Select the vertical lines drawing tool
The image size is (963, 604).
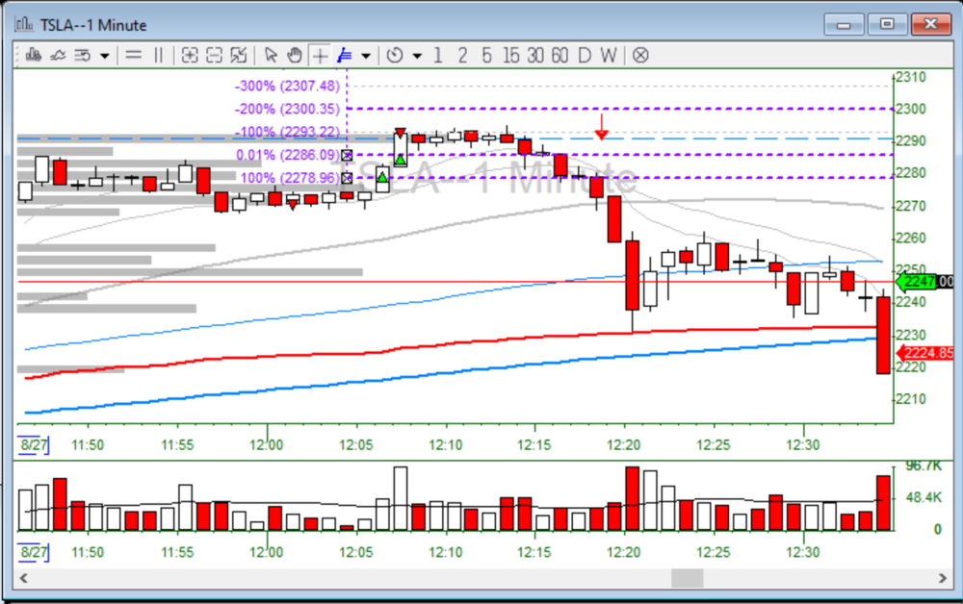click(x=159, y=55)
